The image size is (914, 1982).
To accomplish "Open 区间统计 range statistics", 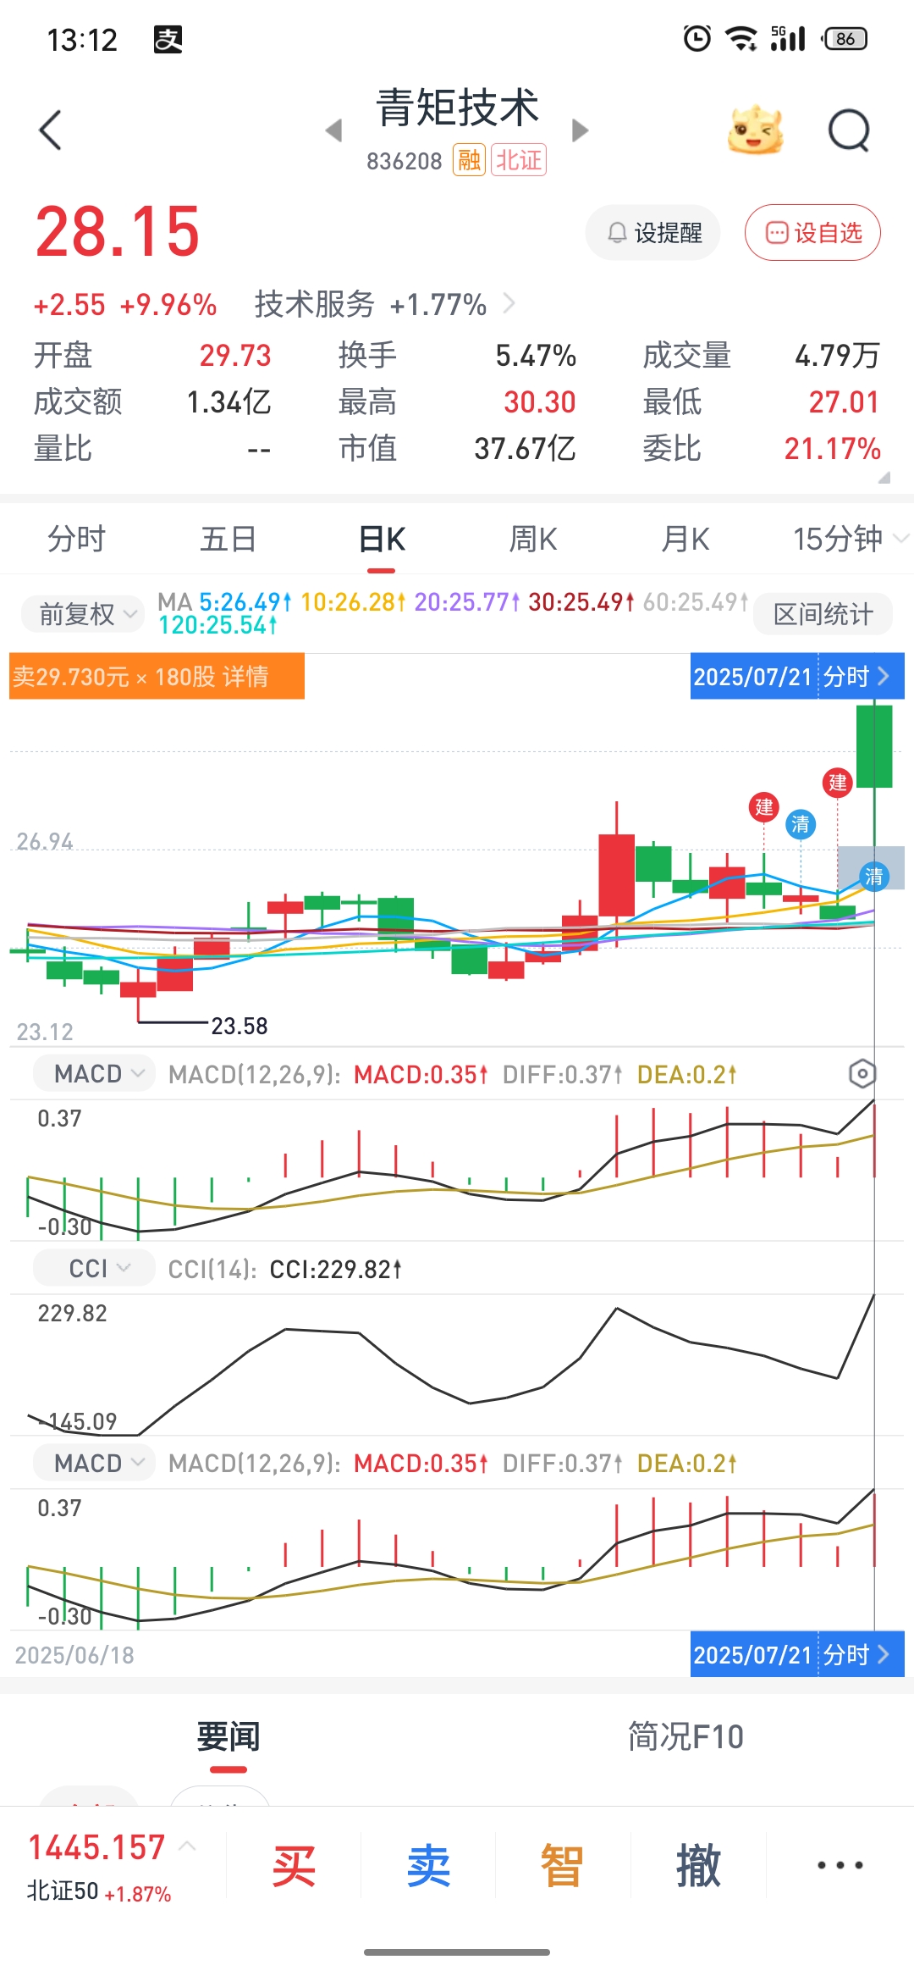I will [823, 614].
